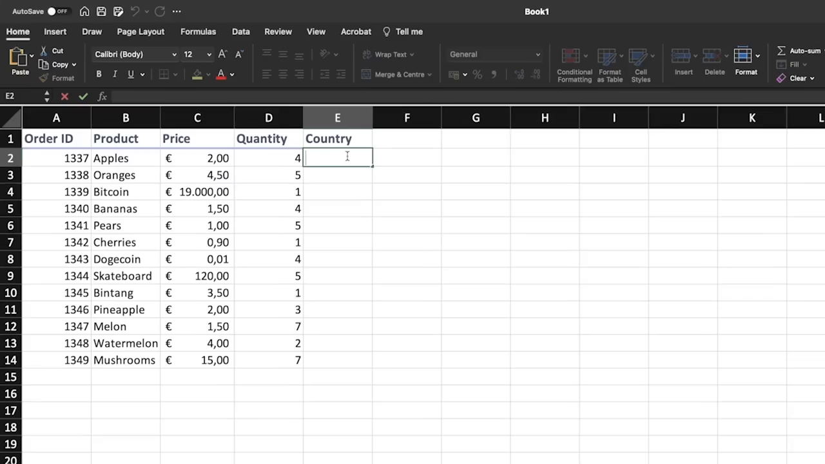Click the Bitcoin cell
This screenshot has height=464, width=825.
pyautogui.click(x=126, y=192)
